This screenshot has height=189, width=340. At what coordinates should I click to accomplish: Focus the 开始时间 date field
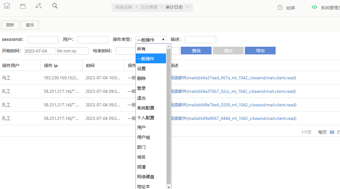(40, 51)
